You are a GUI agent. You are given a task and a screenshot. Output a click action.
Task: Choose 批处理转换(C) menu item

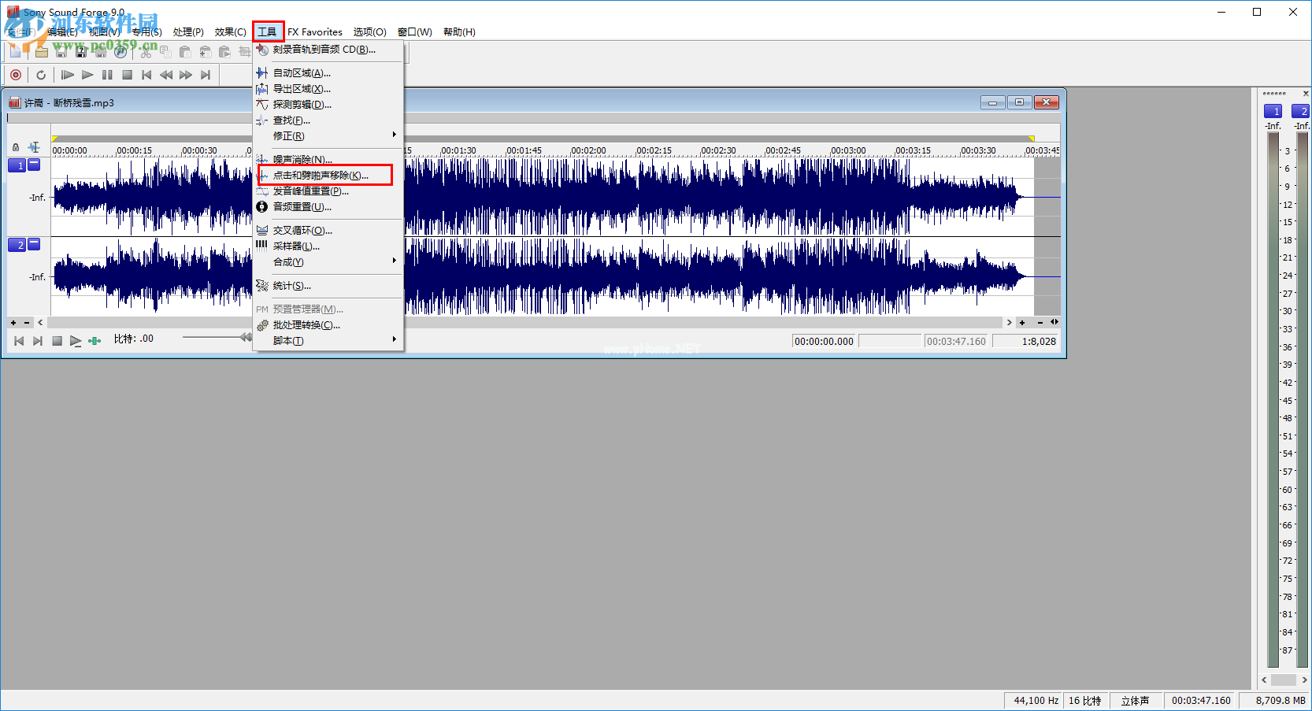(328, 325)
